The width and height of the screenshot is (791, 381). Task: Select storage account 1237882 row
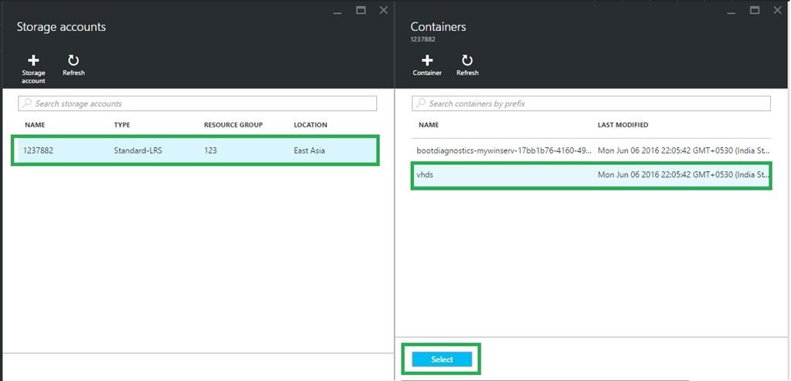click(x=195, y=150)
